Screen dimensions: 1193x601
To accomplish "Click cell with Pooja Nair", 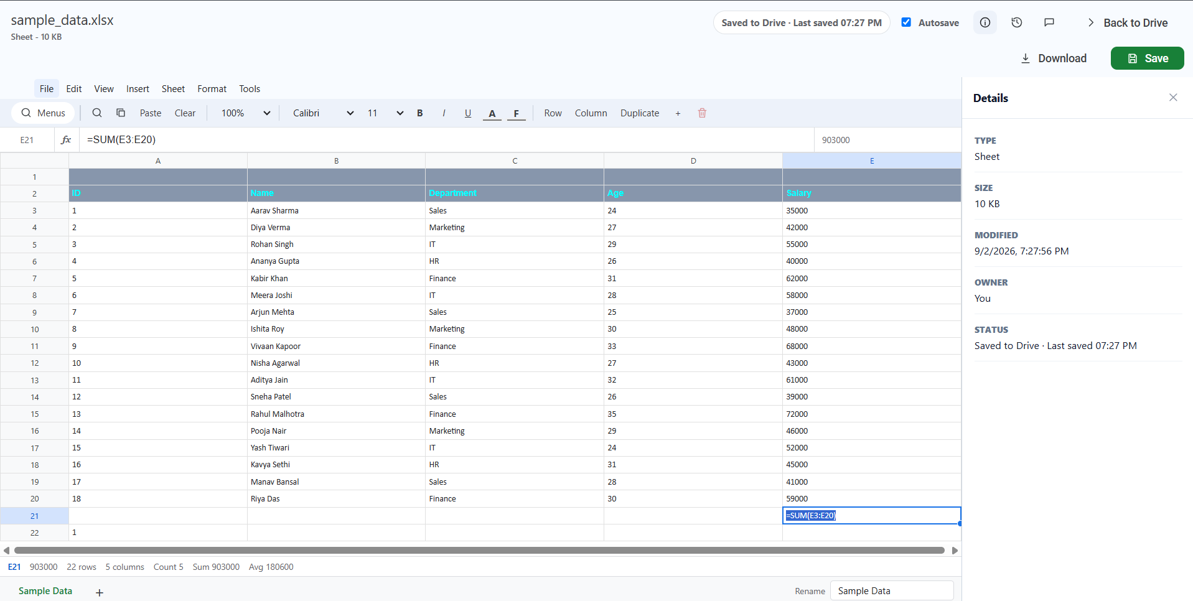I will [x=336, y=431].
